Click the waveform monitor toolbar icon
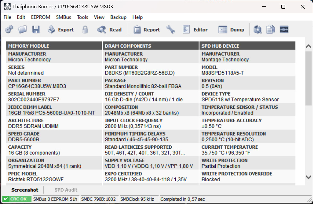The height and width of the screenshot is (204, 313). pyautogui.click(x=284, y=29)
